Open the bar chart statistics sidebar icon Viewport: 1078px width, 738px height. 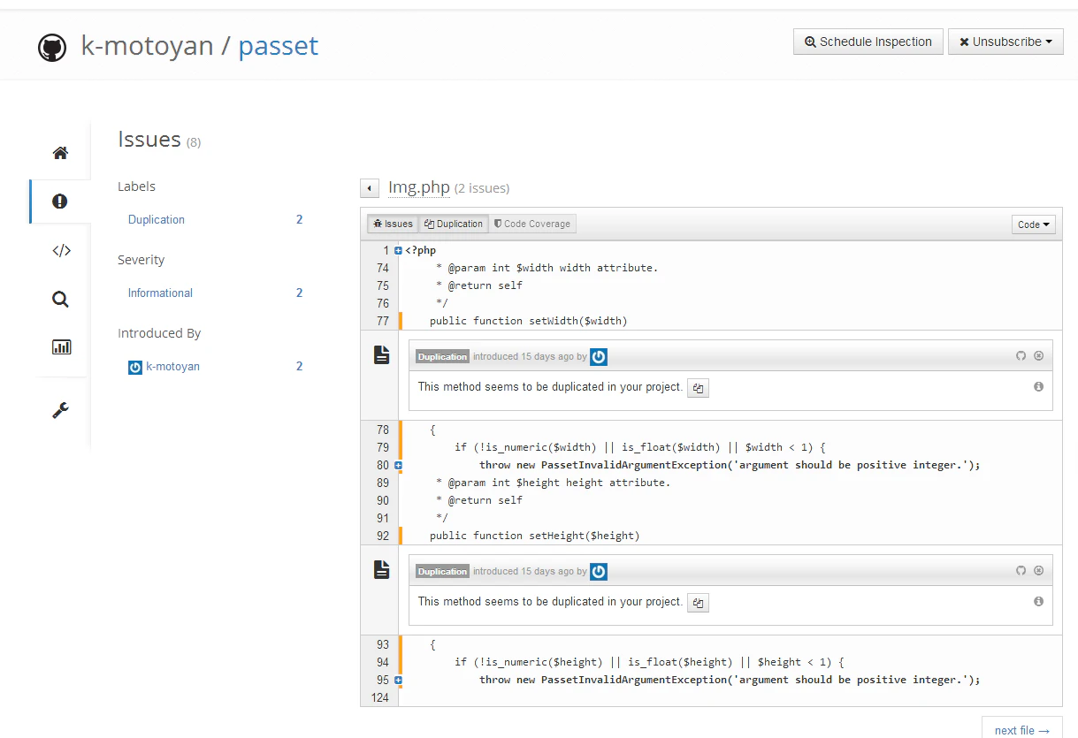pos(61,346)
